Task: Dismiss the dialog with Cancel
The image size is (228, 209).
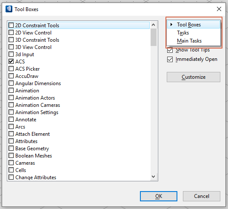Action: (202, 196)
